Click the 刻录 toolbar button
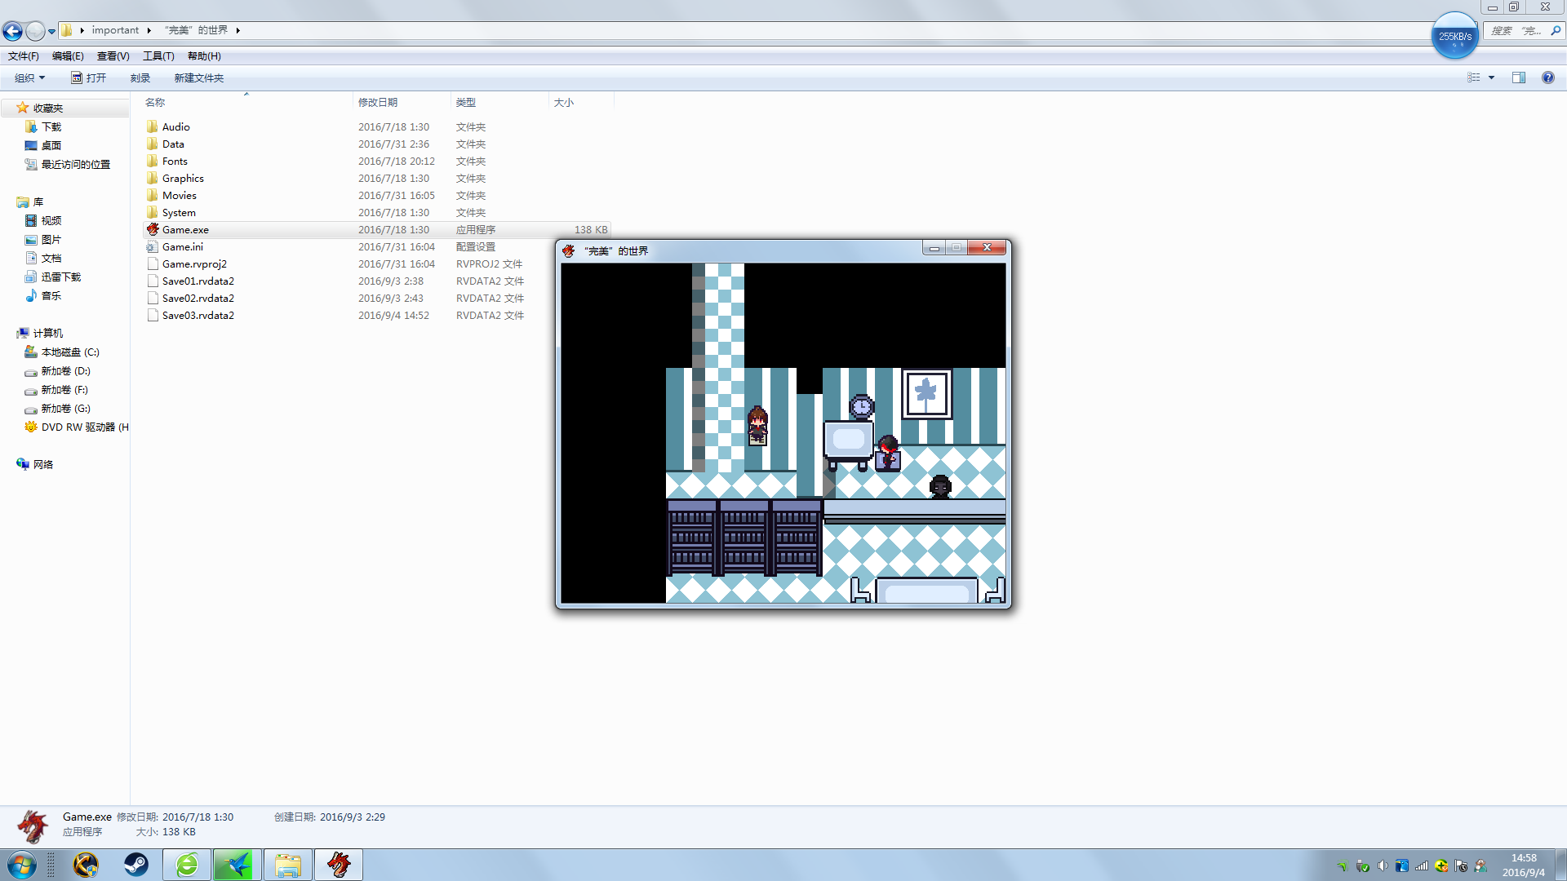This screenshot has height=881, width=1567. pos(140,77)
